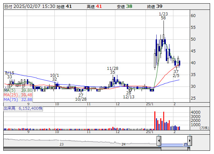Click the 12/13 low label at 28
The width and height of the screenshot is (214, 154).
pyautogui.click(x=129, y=95)
